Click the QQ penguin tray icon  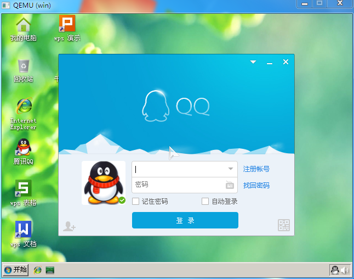[x=335, y=270]
